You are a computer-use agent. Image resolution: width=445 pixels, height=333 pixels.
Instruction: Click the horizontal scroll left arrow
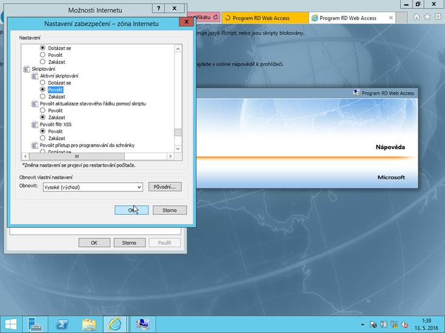[25, 156]
